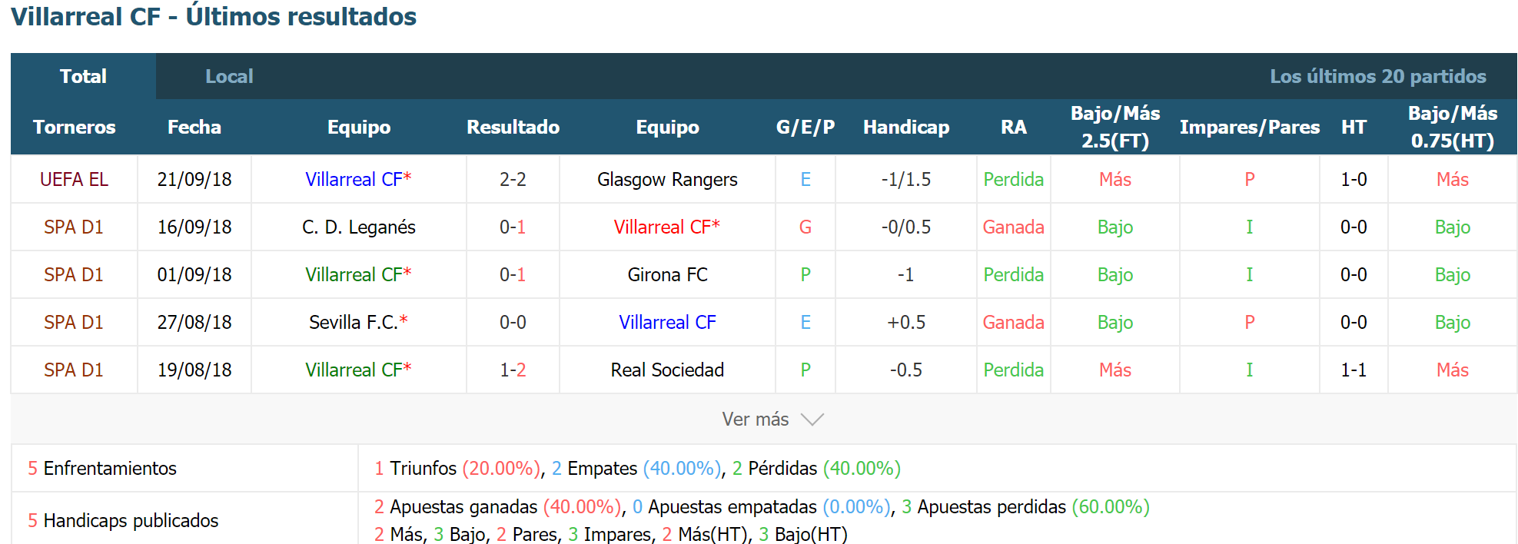The image size is (1518, 544).
Task: Open C. D. Leganés team link
Action: 358,227
